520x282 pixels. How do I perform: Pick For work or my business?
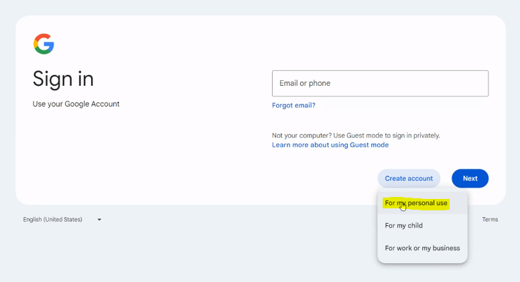click(x=422, y=249)
